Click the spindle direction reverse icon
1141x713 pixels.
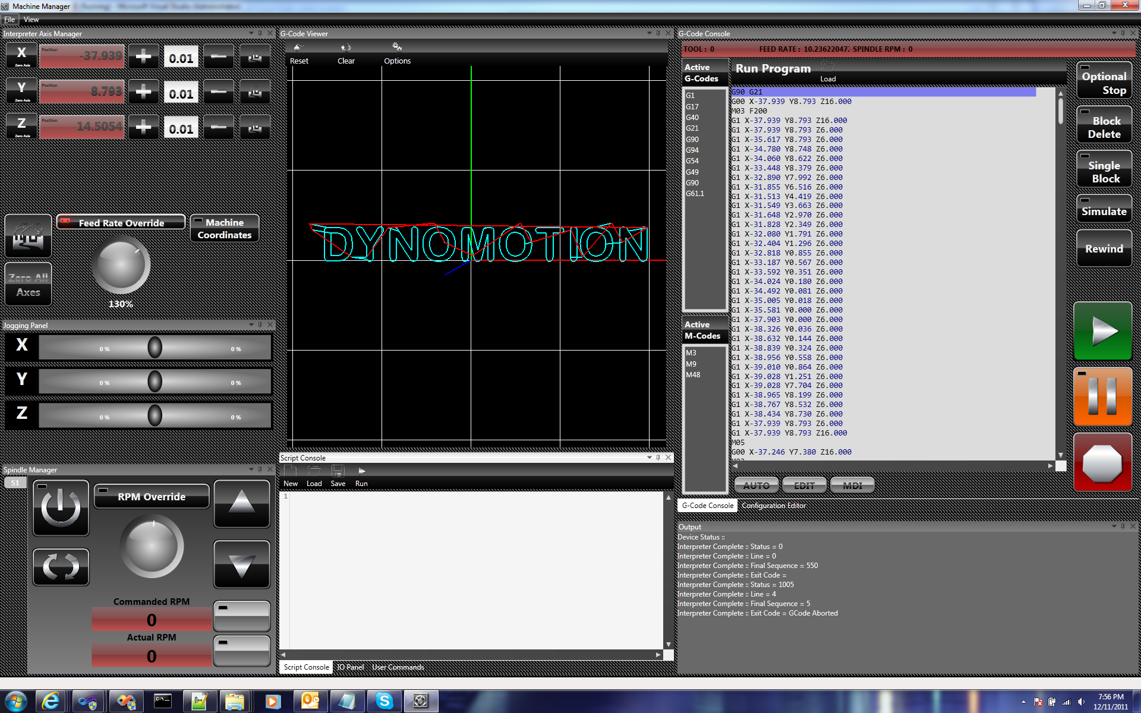pyautogui.click(x=61, y=567)
